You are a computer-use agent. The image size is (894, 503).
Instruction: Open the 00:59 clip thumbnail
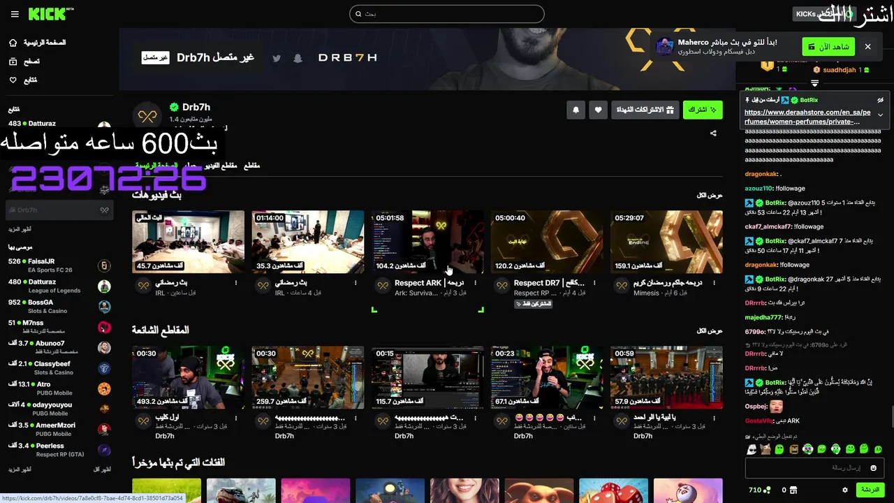pos(666,377)
